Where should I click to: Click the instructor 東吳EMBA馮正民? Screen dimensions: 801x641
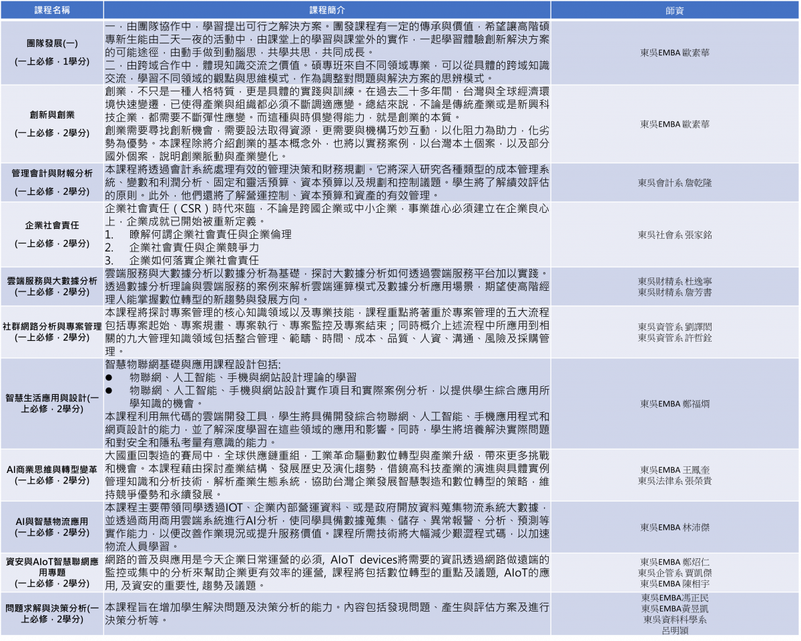675,598
